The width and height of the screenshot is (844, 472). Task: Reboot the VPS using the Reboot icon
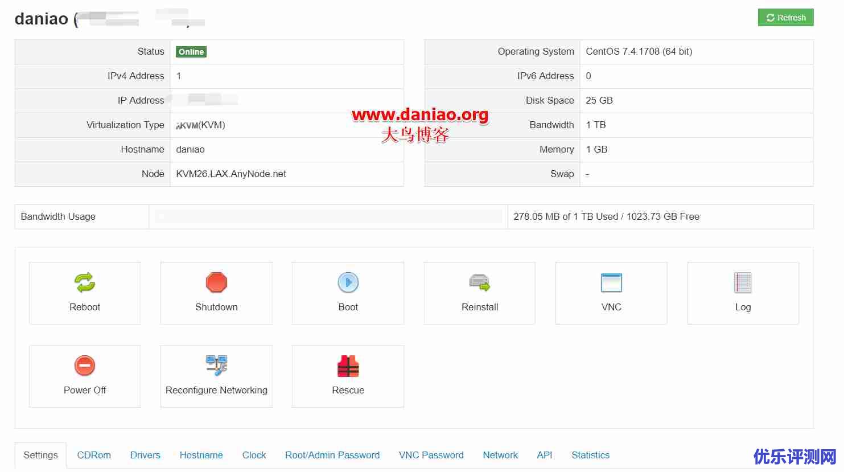(84, 282)
